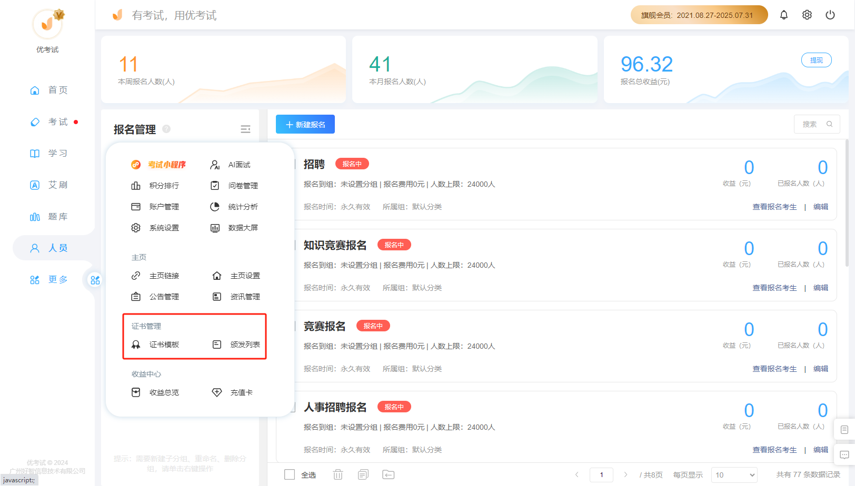Click the copy icon in footer
The width and height of the screenshot is (855, 486).
point(363,474)
